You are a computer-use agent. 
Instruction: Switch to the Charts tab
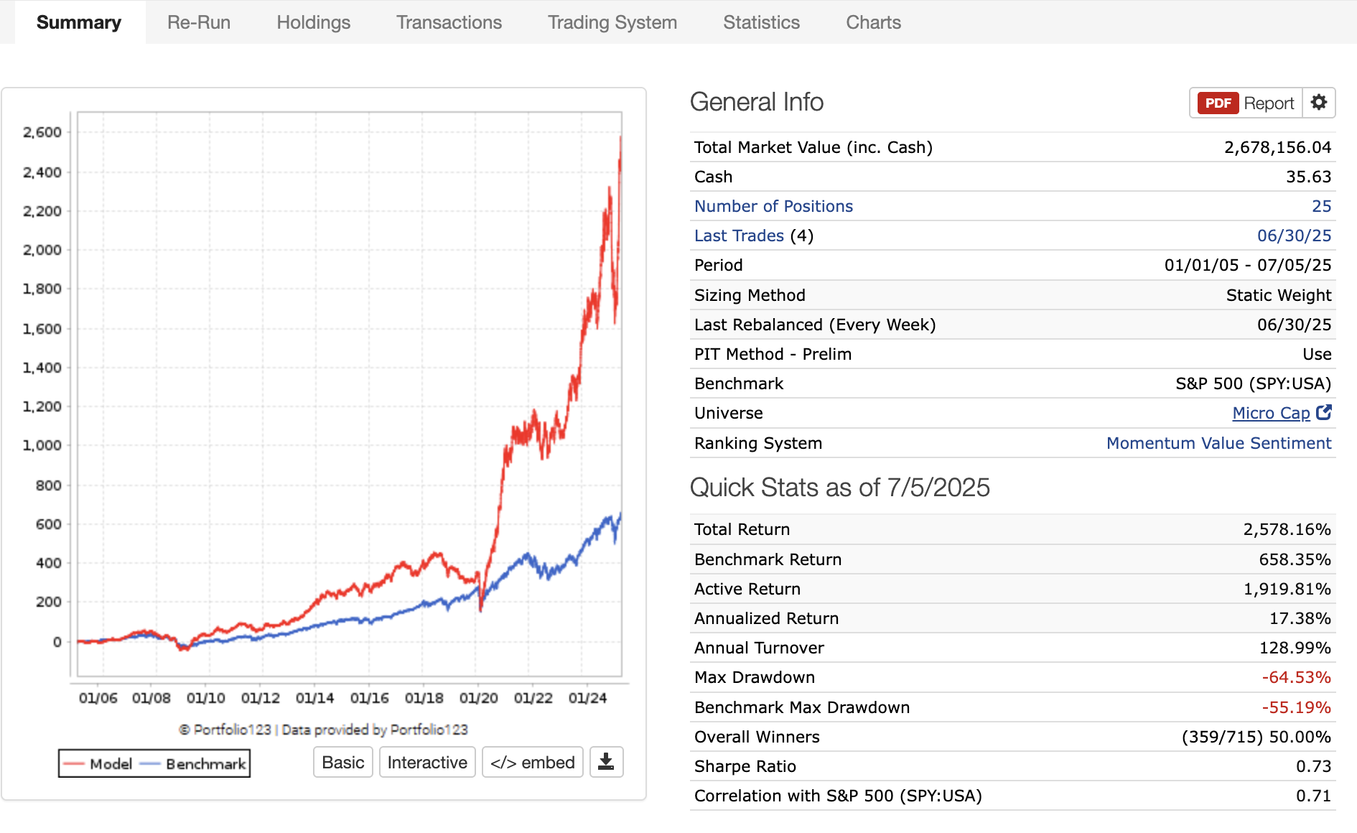coord(873,22)
